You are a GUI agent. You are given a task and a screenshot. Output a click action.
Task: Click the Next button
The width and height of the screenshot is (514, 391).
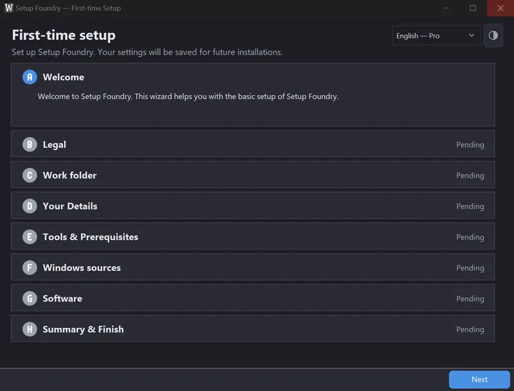479,379
